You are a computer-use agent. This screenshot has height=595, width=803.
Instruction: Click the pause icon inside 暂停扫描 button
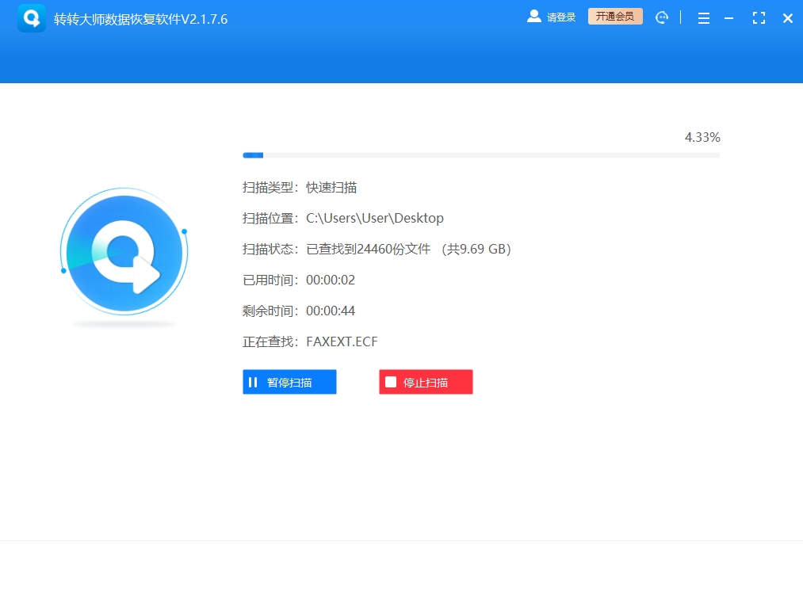pyautogui.click(x=254, y=382)
